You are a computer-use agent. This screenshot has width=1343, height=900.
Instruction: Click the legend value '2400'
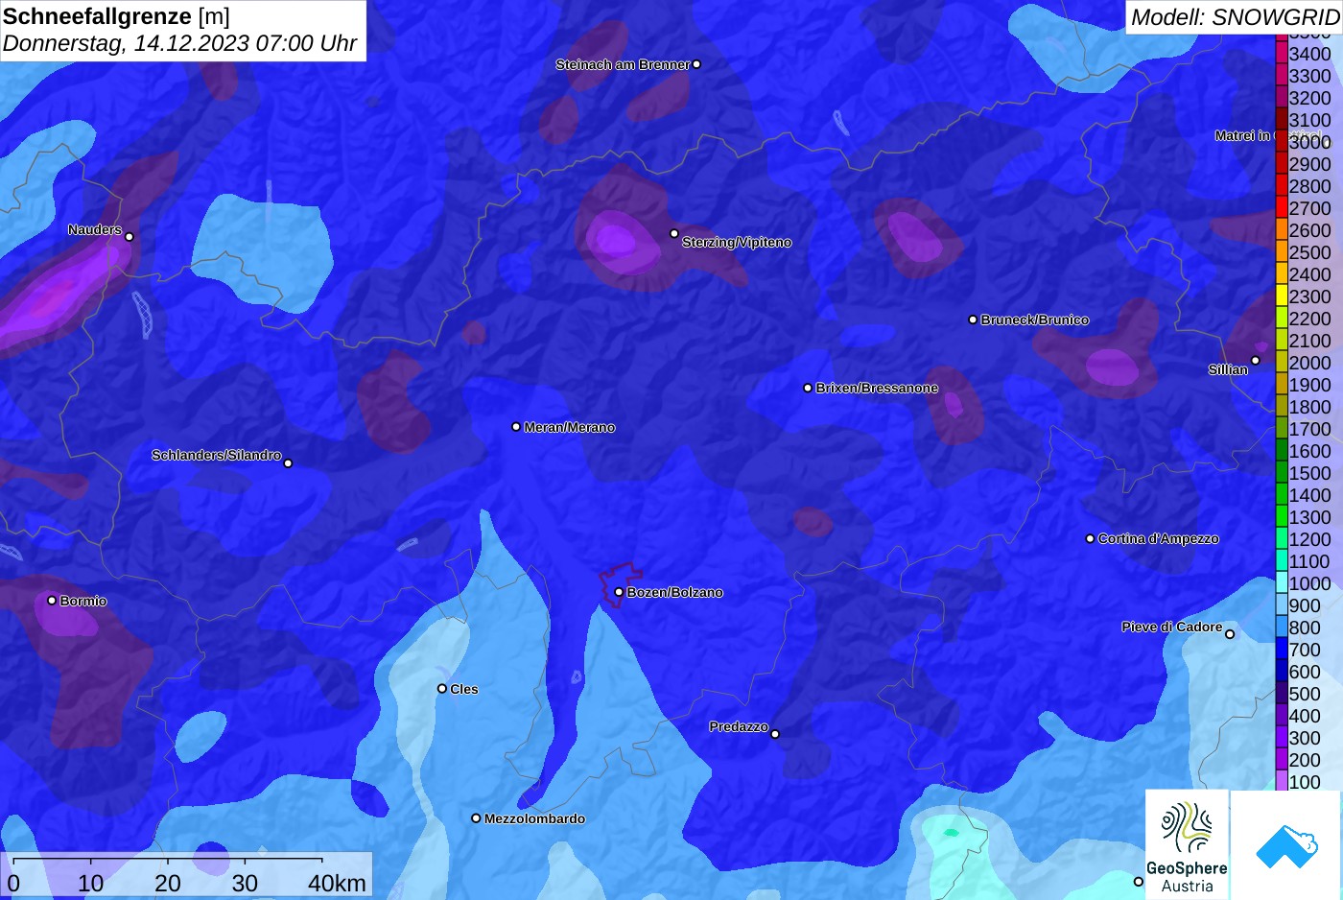1309,274
